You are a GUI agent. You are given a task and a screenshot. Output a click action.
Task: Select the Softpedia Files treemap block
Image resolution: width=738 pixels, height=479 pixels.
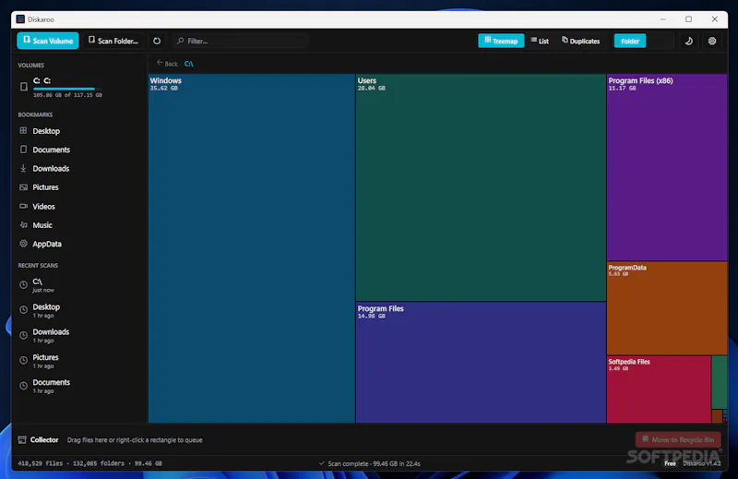pyautogui.click(x=659, y=389)
